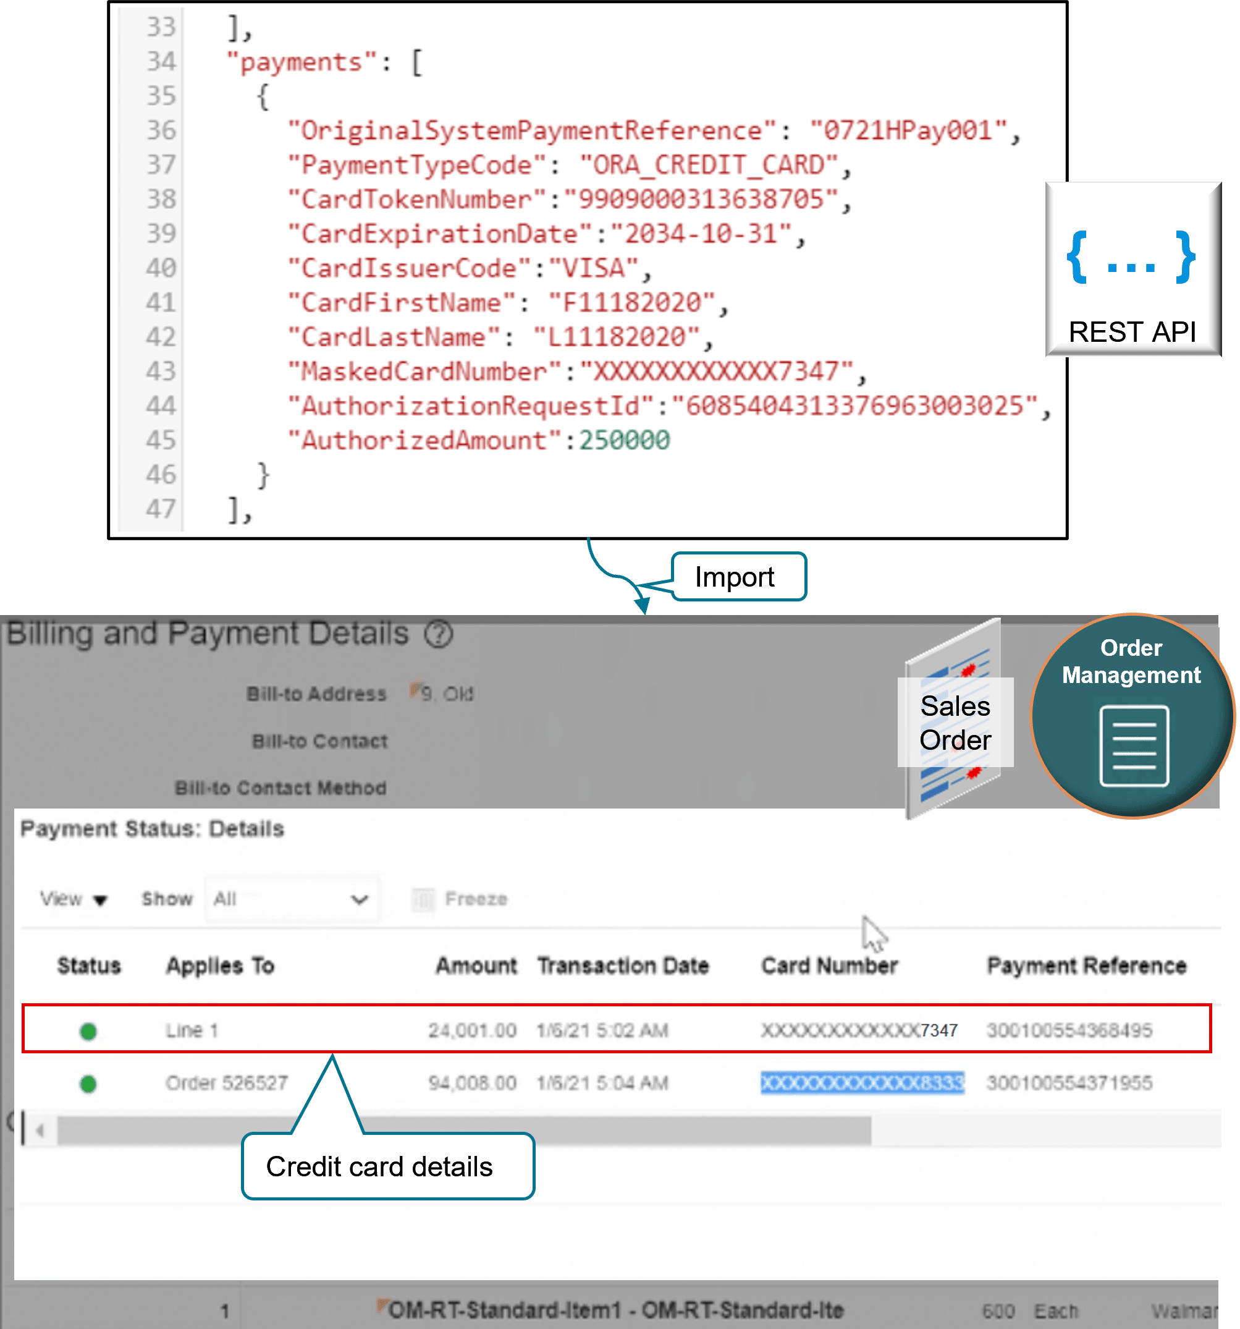This screenshot has height=1329, width=1240.
Task: Click the green status dot for Order 526527
Action: (x=88, y=1084)
